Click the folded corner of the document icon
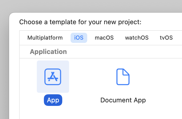This screenshot has height=119, width=182. coord(127,72)
